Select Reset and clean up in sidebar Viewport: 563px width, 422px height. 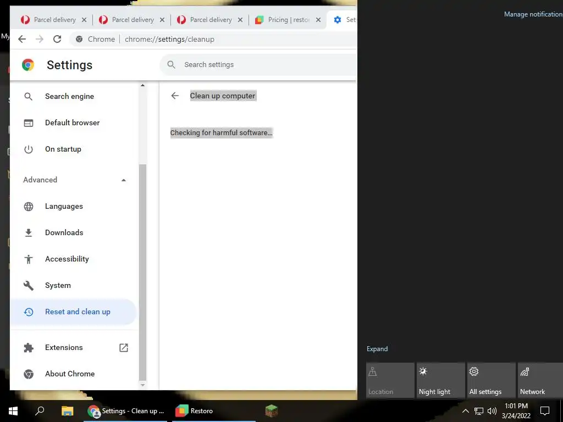tap(74, 312)
